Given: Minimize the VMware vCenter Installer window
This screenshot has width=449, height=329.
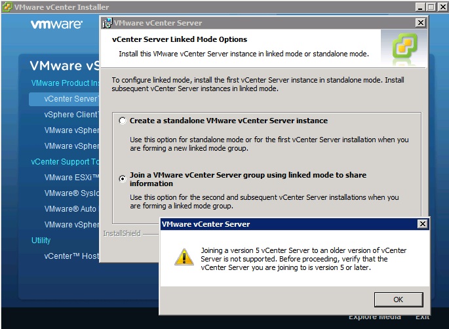Looking at the screenshot, I should coord(420,7).
